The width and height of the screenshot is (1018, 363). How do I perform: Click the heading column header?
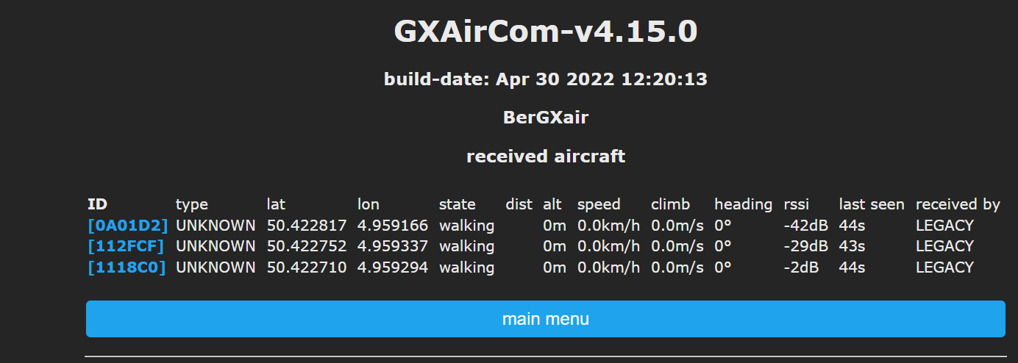(x=744, y=204)
